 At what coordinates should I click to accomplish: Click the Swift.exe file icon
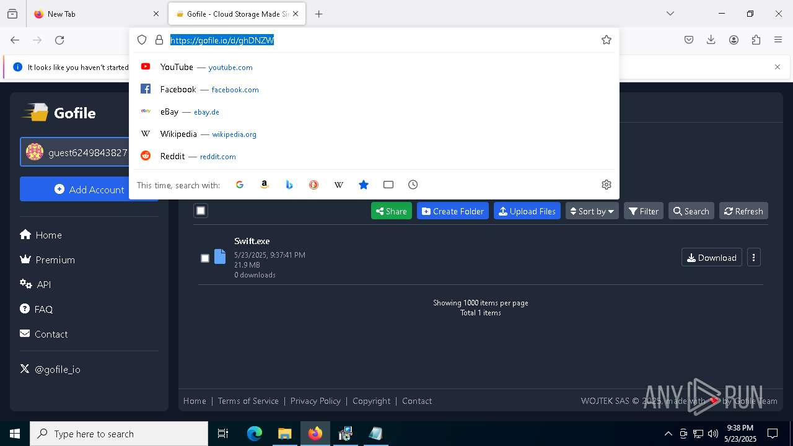pyautogui.click(x=220, y=256)
